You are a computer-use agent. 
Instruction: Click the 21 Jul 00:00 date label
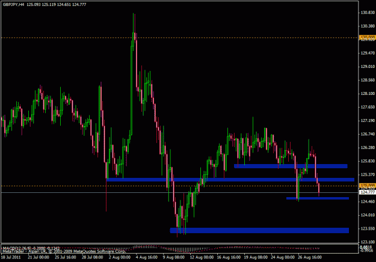click(x=39, y=257)
